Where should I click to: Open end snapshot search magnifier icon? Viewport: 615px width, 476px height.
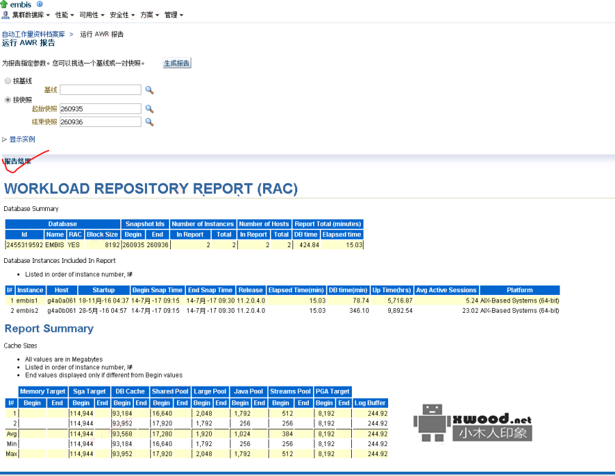[150, 122]
